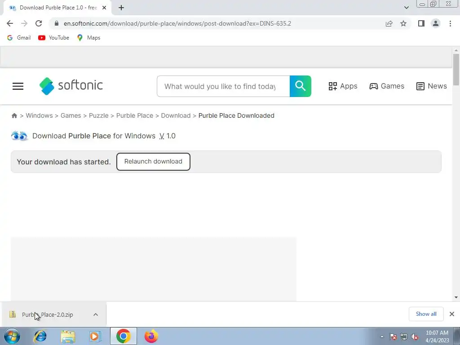Open Windows Media Player from the taskbar
Viewport: 460px width, 345px height.
tap(95, 336)
